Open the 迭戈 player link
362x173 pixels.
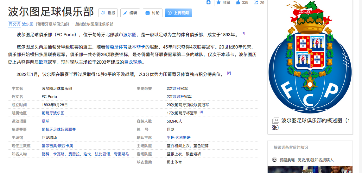[x=87, y=154]
